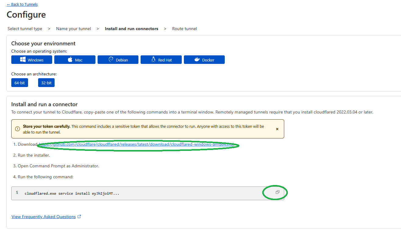Go to Select tunnel type step
This screenshot has width=401, height=230.
point(25,29)
